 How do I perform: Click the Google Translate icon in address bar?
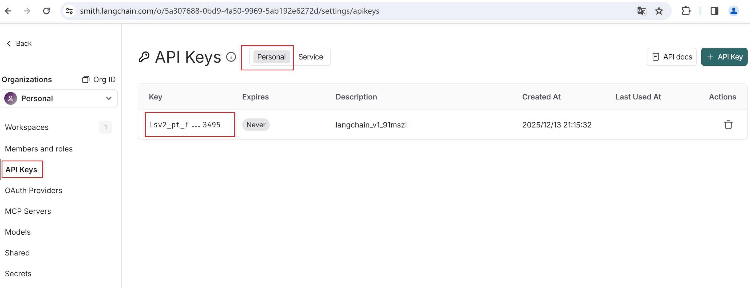[x=641, y=11]
